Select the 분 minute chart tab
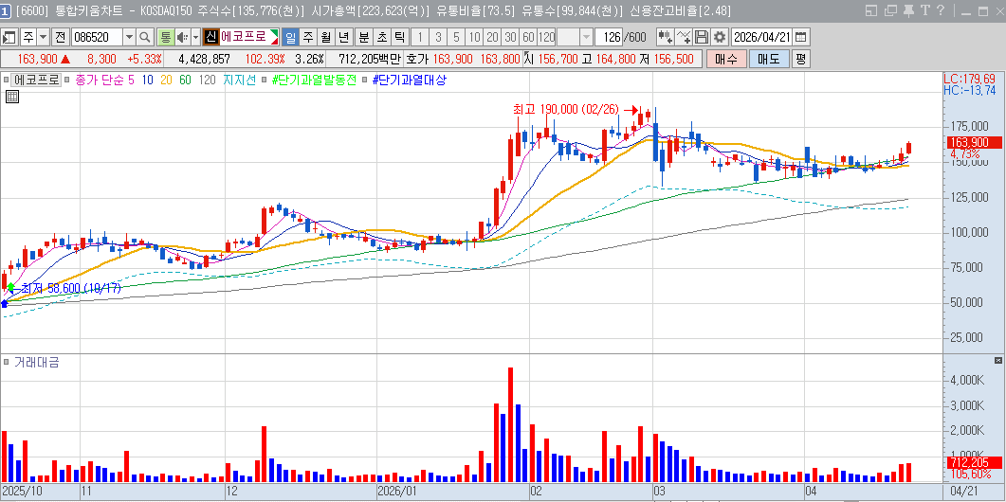 pos(364,37)
